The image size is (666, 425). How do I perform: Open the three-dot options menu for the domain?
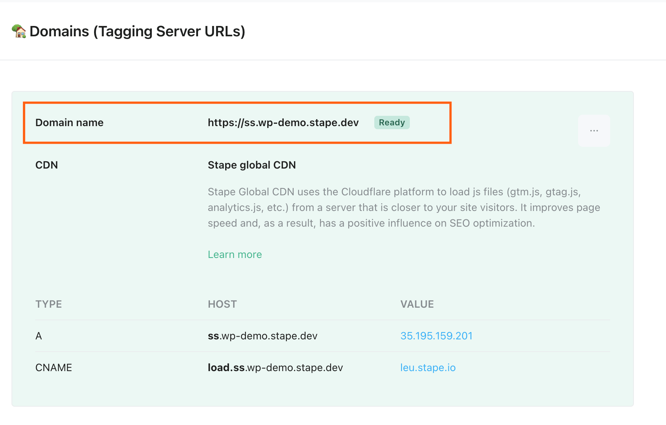[x=594, y=131]
